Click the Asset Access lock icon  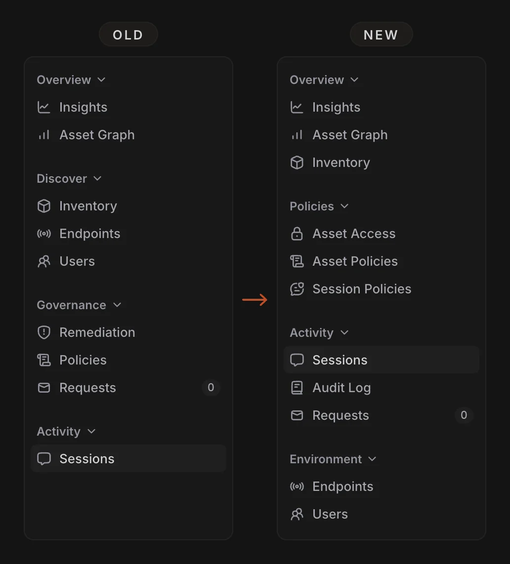coord(297,234)
